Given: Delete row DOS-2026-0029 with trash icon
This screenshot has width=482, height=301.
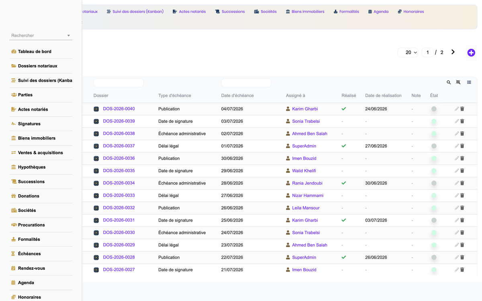Looking at the screenshot, I should (462, 245).
